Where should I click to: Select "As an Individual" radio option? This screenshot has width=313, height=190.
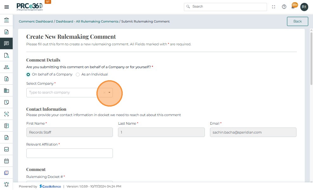point(78,75)
